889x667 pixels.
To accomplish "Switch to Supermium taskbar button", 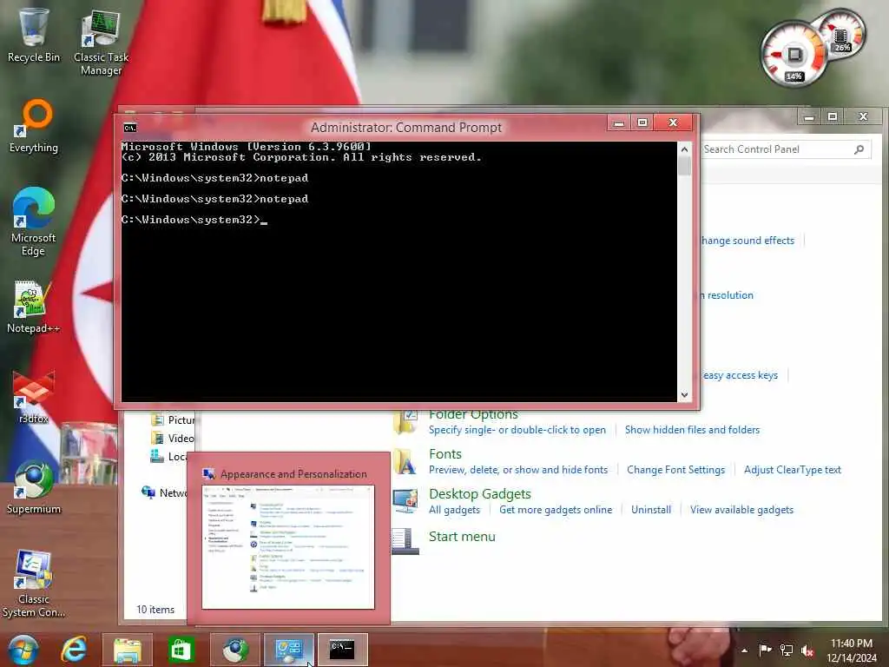I will [234, 650].
